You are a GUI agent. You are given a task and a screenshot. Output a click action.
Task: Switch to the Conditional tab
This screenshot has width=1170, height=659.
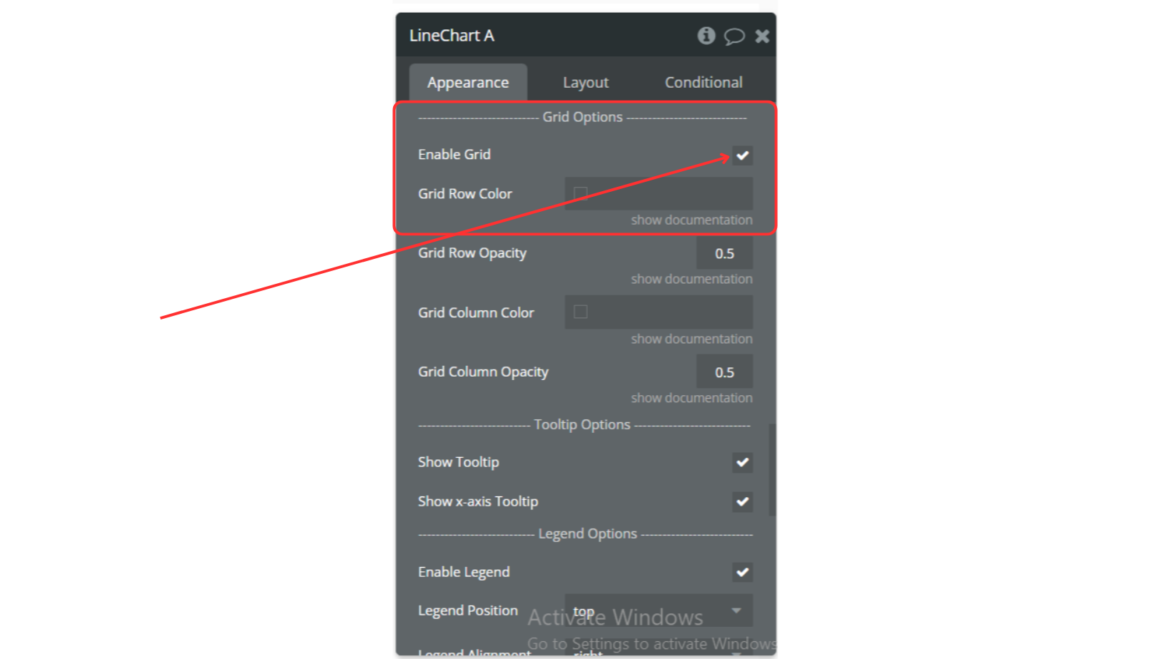coord(703,83)
